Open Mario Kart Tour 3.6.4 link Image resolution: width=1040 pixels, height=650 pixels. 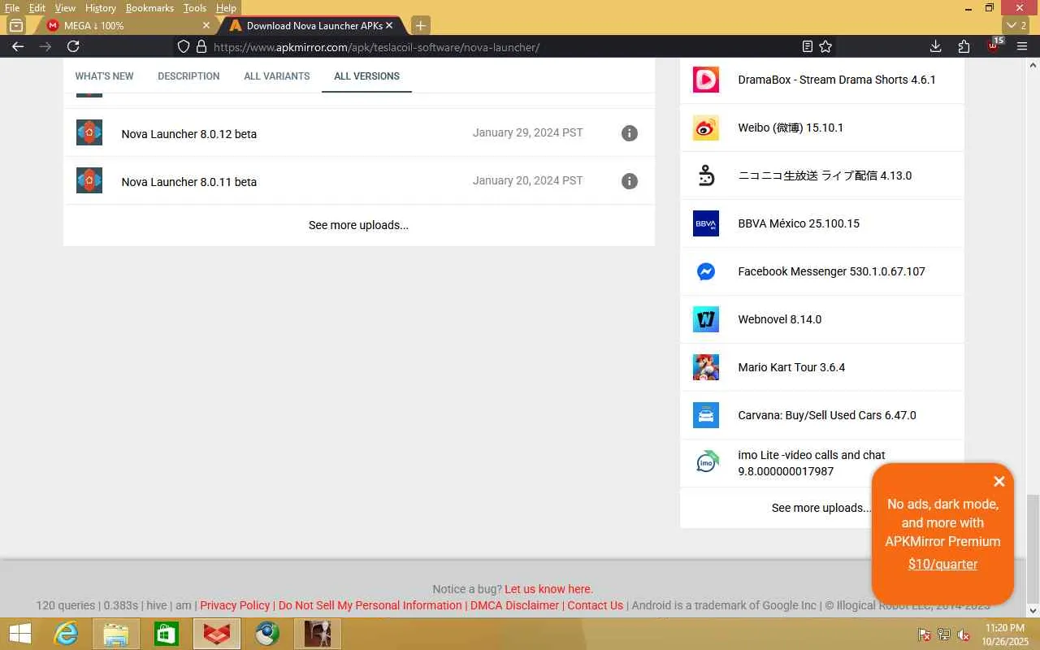click(x=791, y=367)
